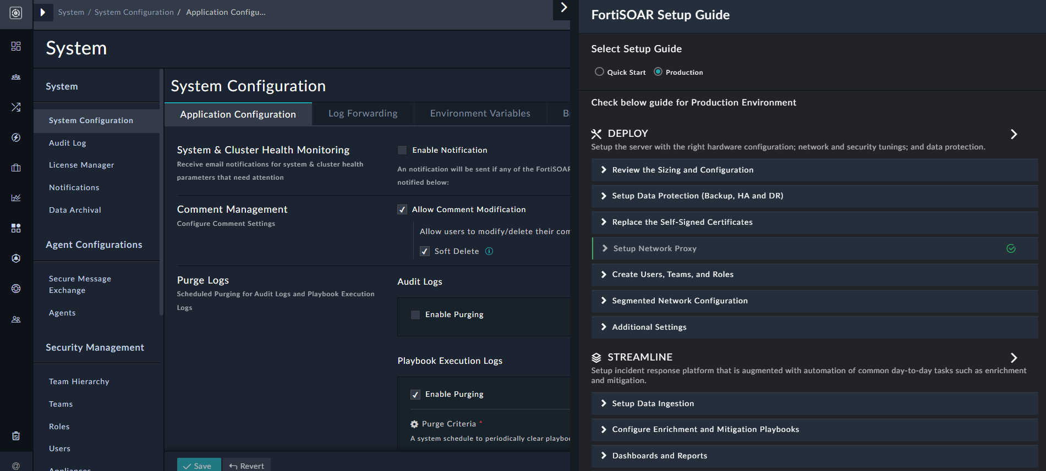Image resolution: width=1046 pixels, height=471 pixels.
Task: Switch to Application Configuration tab
Action: point(238,114)
